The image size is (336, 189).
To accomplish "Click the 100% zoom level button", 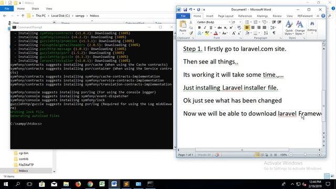I will point(283,155).
